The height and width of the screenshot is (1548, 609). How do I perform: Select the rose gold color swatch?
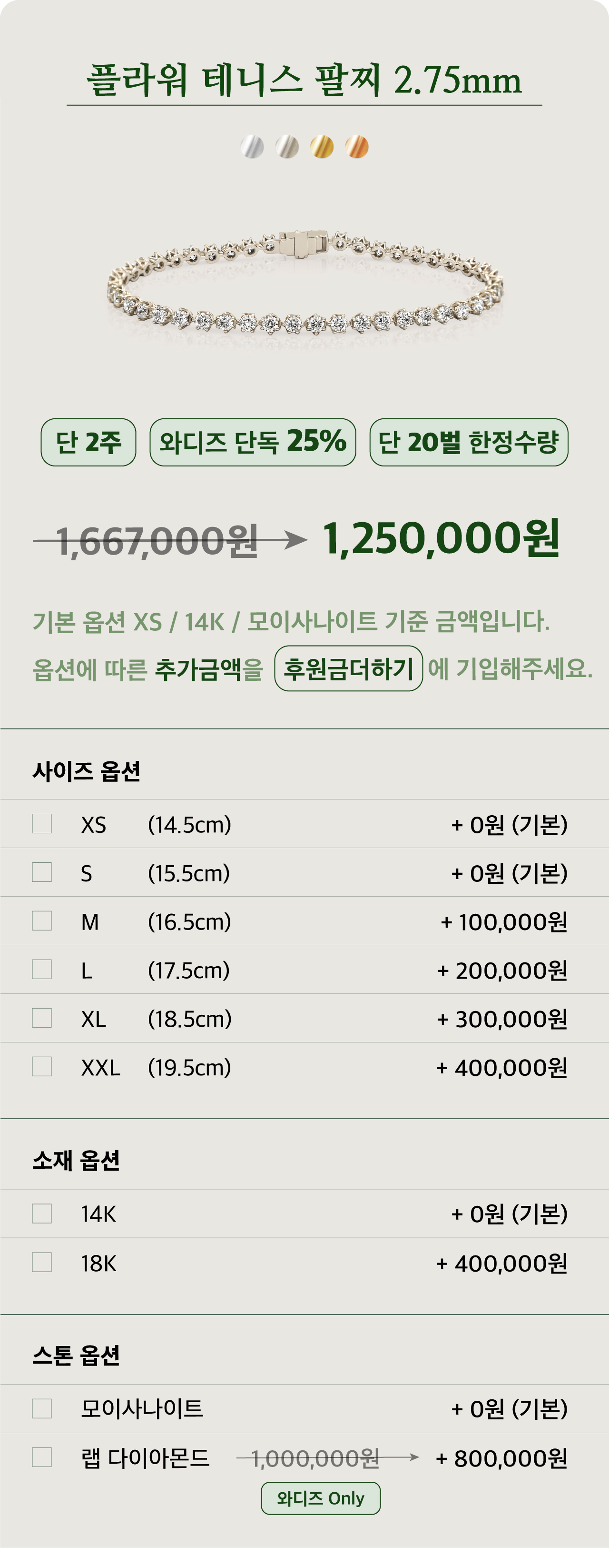357,147
